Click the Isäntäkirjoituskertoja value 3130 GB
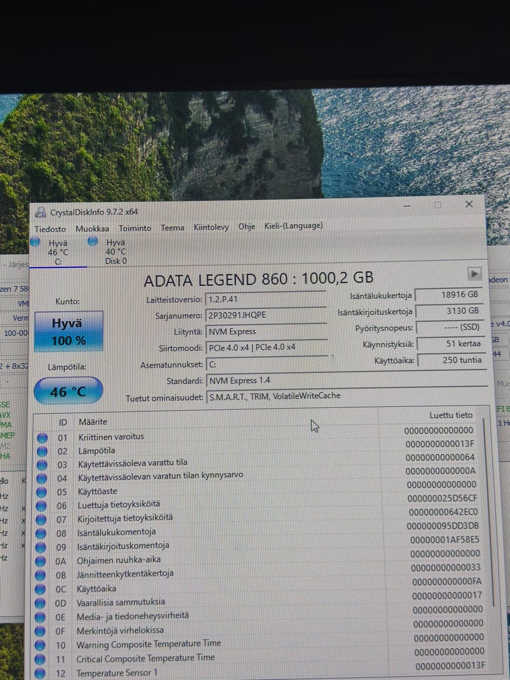Screen dimensions: 510x680 (x=449, y=311)
